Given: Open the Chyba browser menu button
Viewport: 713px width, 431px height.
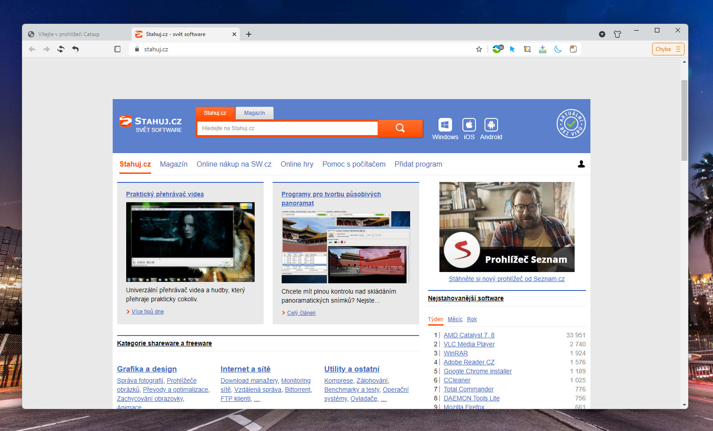Looking at the screenshot, I should (x=668, y=49).
